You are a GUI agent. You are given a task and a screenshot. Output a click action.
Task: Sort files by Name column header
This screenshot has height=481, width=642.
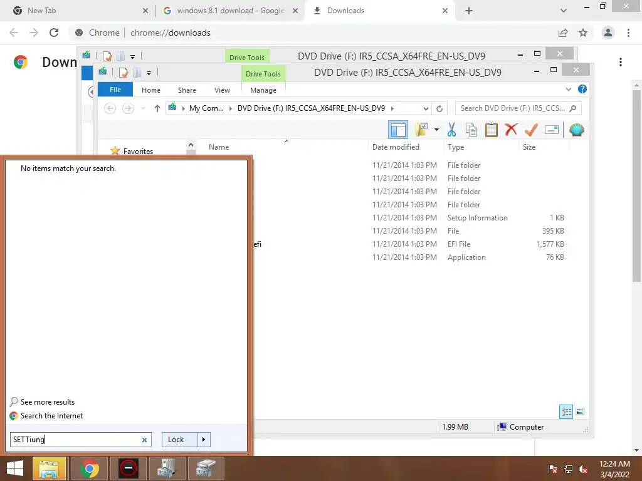pyautogui.click(x=219, y=147)
